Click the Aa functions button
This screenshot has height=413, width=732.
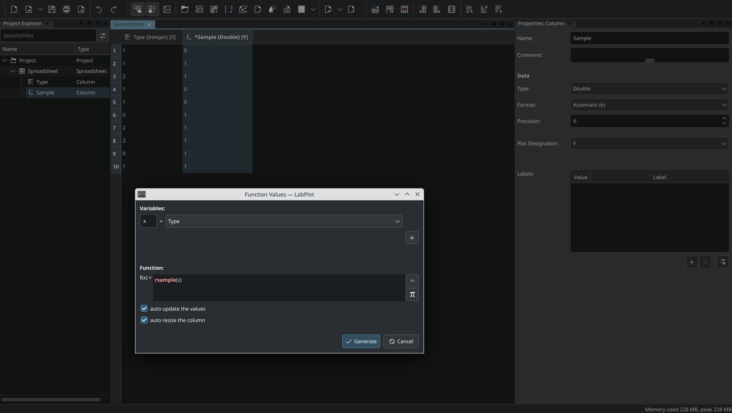(412, 281)
